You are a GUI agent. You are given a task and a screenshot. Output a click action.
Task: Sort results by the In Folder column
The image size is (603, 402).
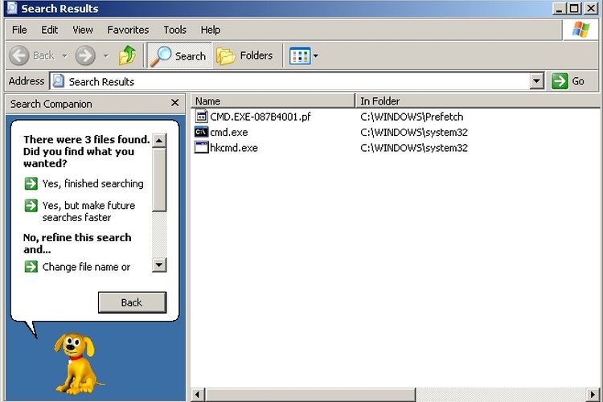[x=478, y=101]
